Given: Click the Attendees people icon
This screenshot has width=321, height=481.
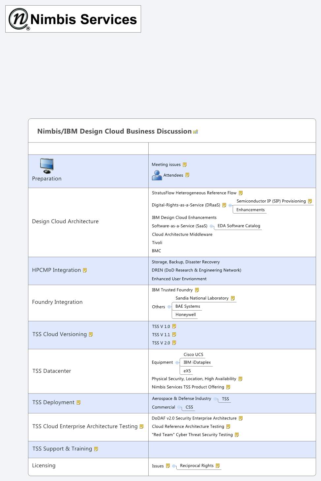Looking at the screenshot, I should click(157, 175).
